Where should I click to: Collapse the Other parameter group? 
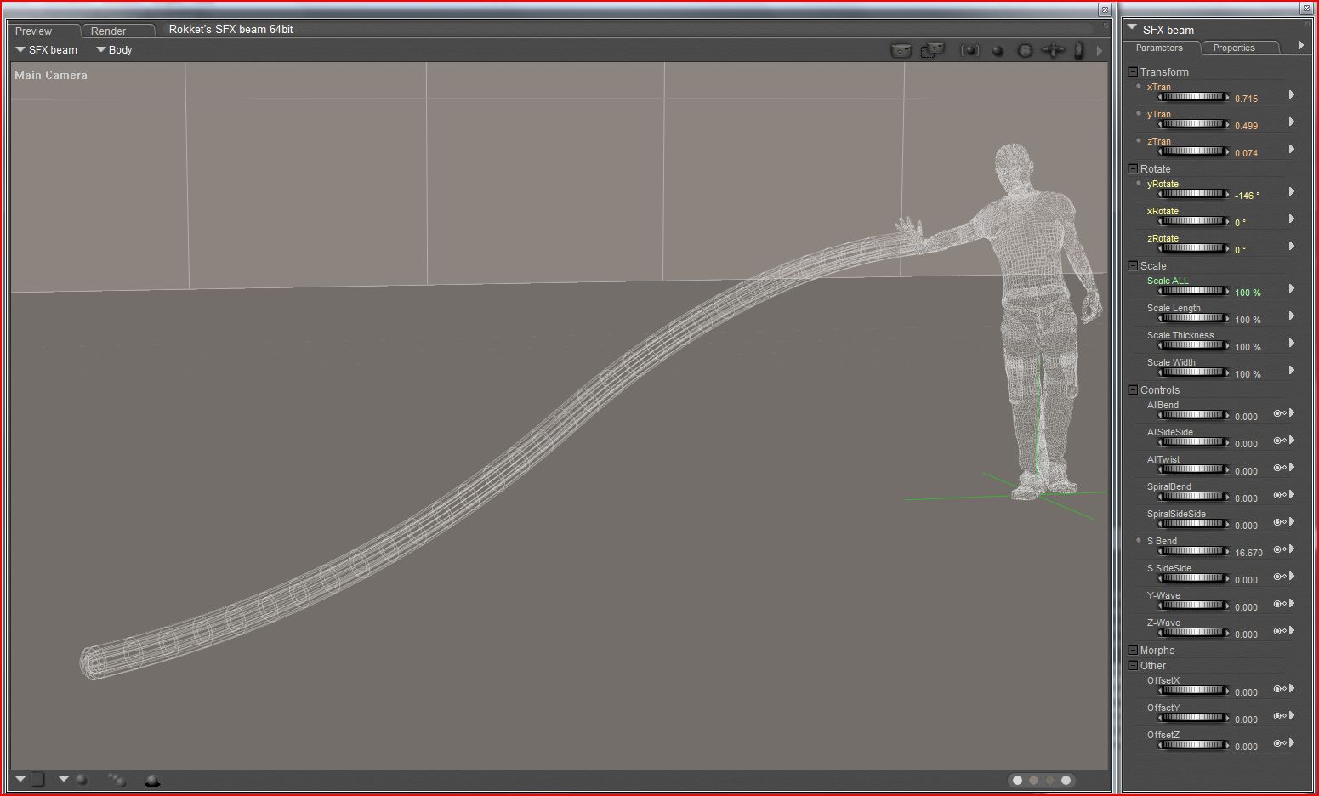click(x=1133, y=666)
